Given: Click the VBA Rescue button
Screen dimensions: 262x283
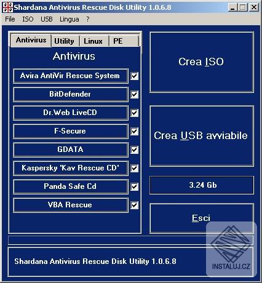Looking at the screenshot, I should [71, 205].
